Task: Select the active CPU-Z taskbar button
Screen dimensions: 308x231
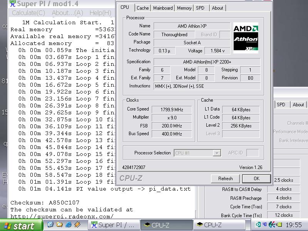Action: [x=167, y=225]
